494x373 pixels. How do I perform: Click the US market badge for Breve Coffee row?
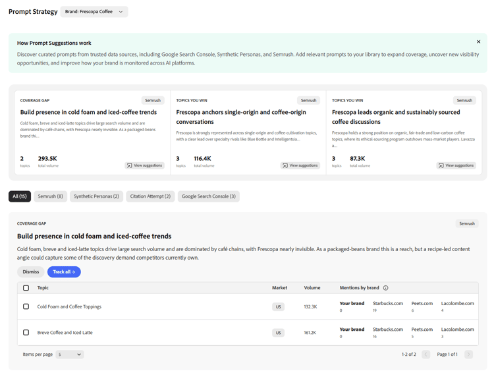(x=278, y=333)
